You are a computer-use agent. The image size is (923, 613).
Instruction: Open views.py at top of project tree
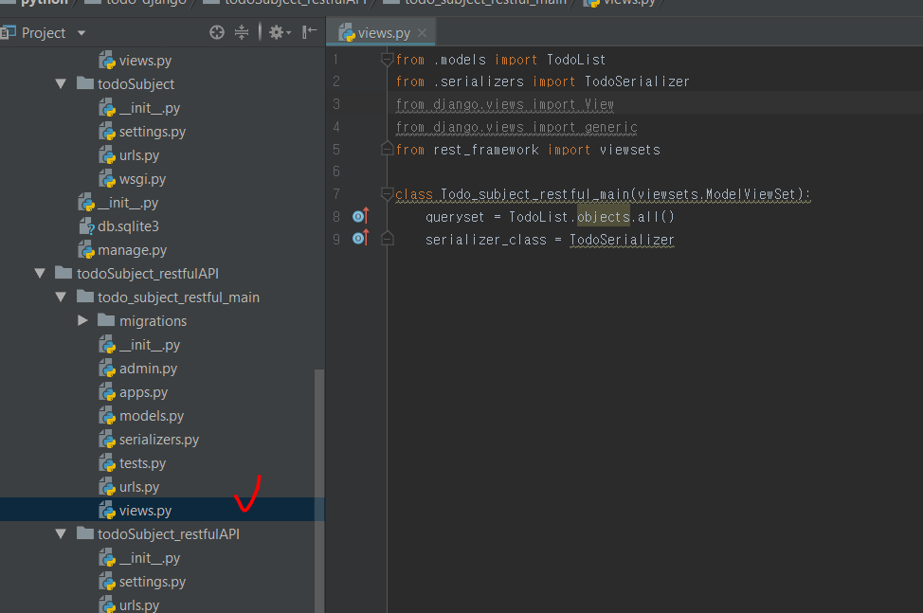pos(145,61)
